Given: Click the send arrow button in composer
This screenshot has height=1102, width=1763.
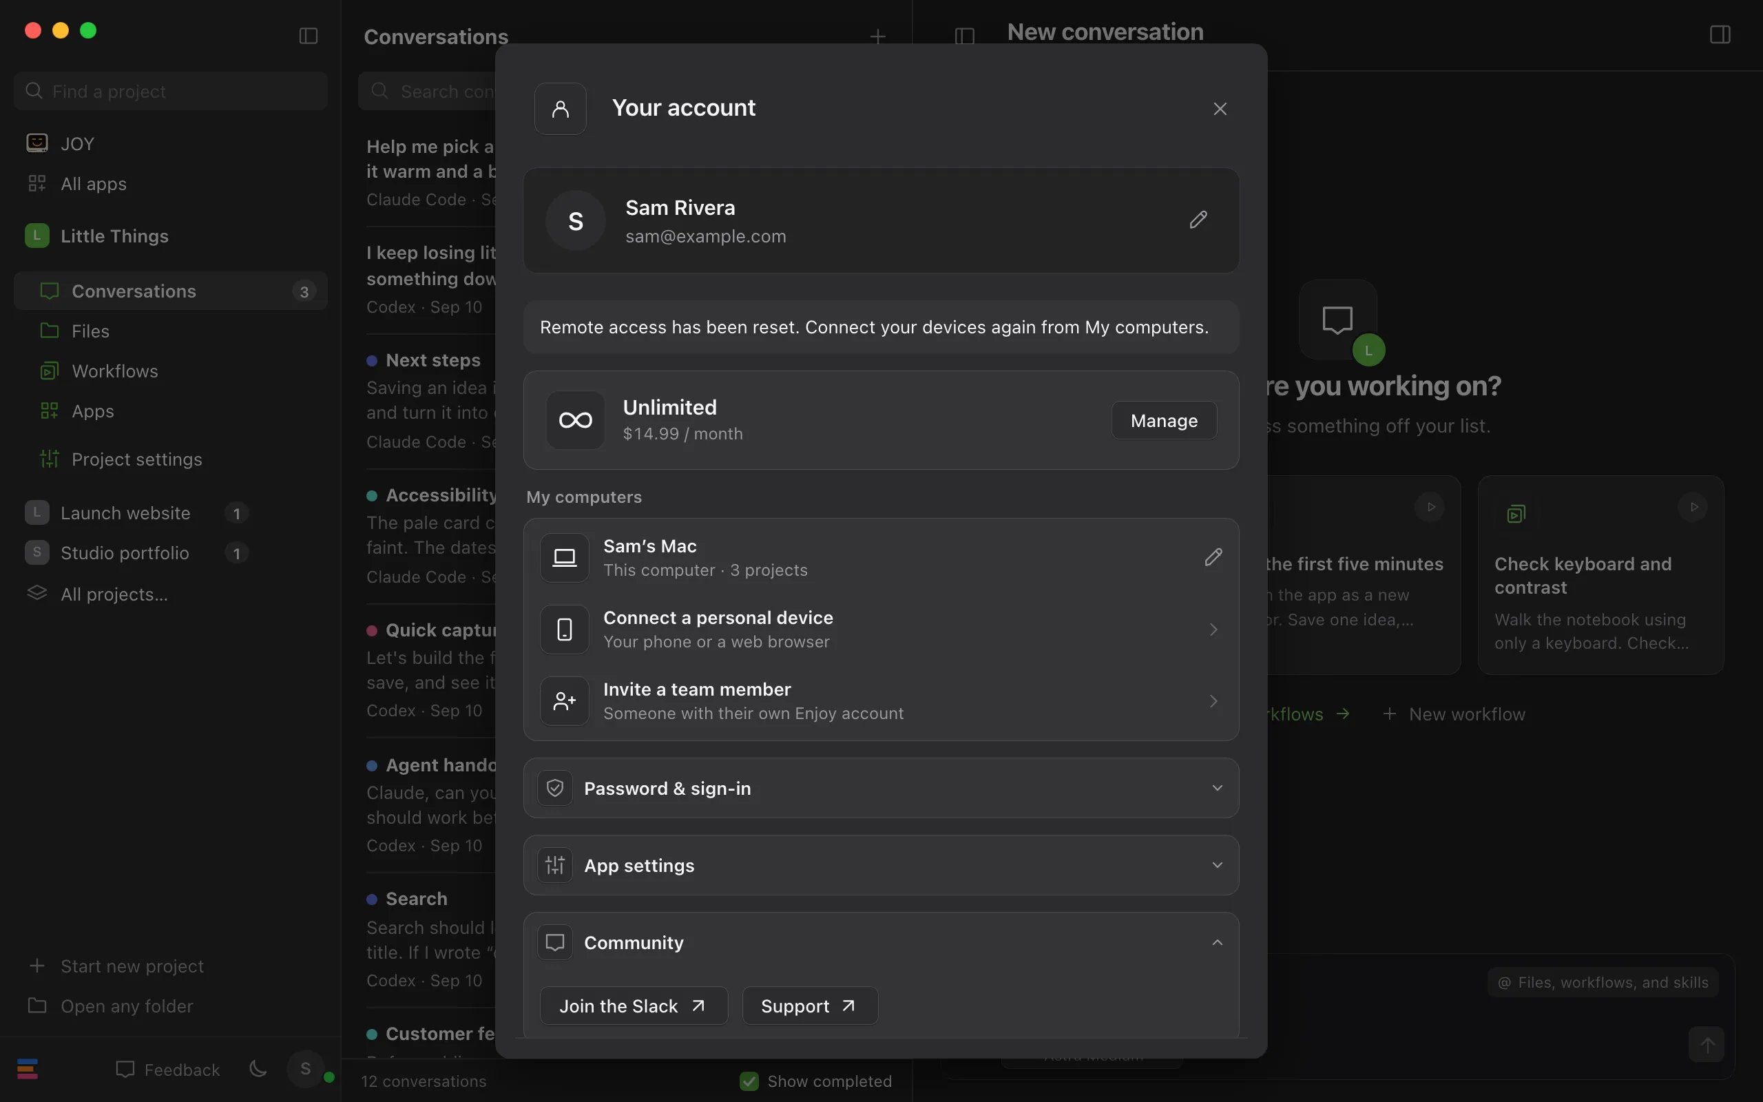Looking at the screenshot, I should pos(1707,1044).
